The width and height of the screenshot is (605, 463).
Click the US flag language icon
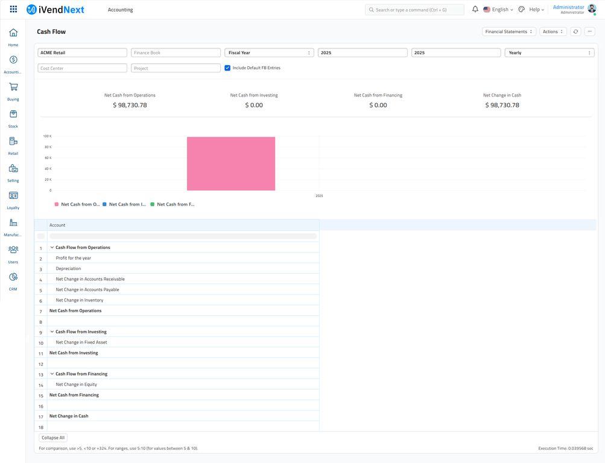(x=487, y=10)
